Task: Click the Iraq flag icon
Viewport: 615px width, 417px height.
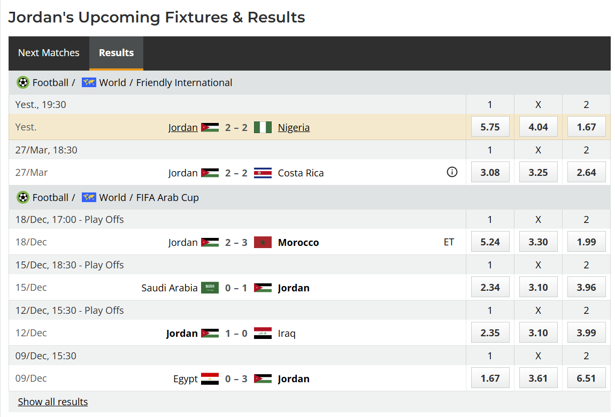Action: (x=263, y=333)
